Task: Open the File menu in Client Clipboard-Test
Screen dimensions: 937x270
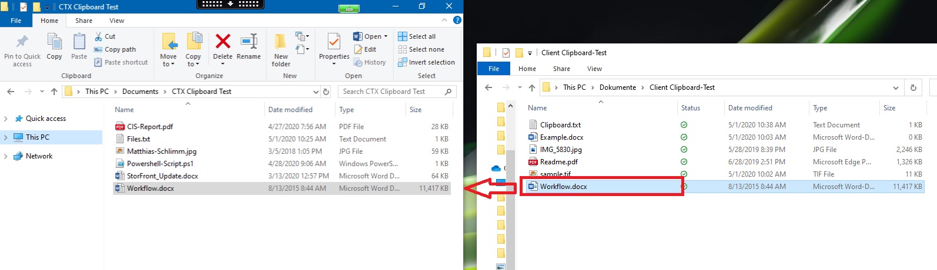Action: [x=494, y=69]
